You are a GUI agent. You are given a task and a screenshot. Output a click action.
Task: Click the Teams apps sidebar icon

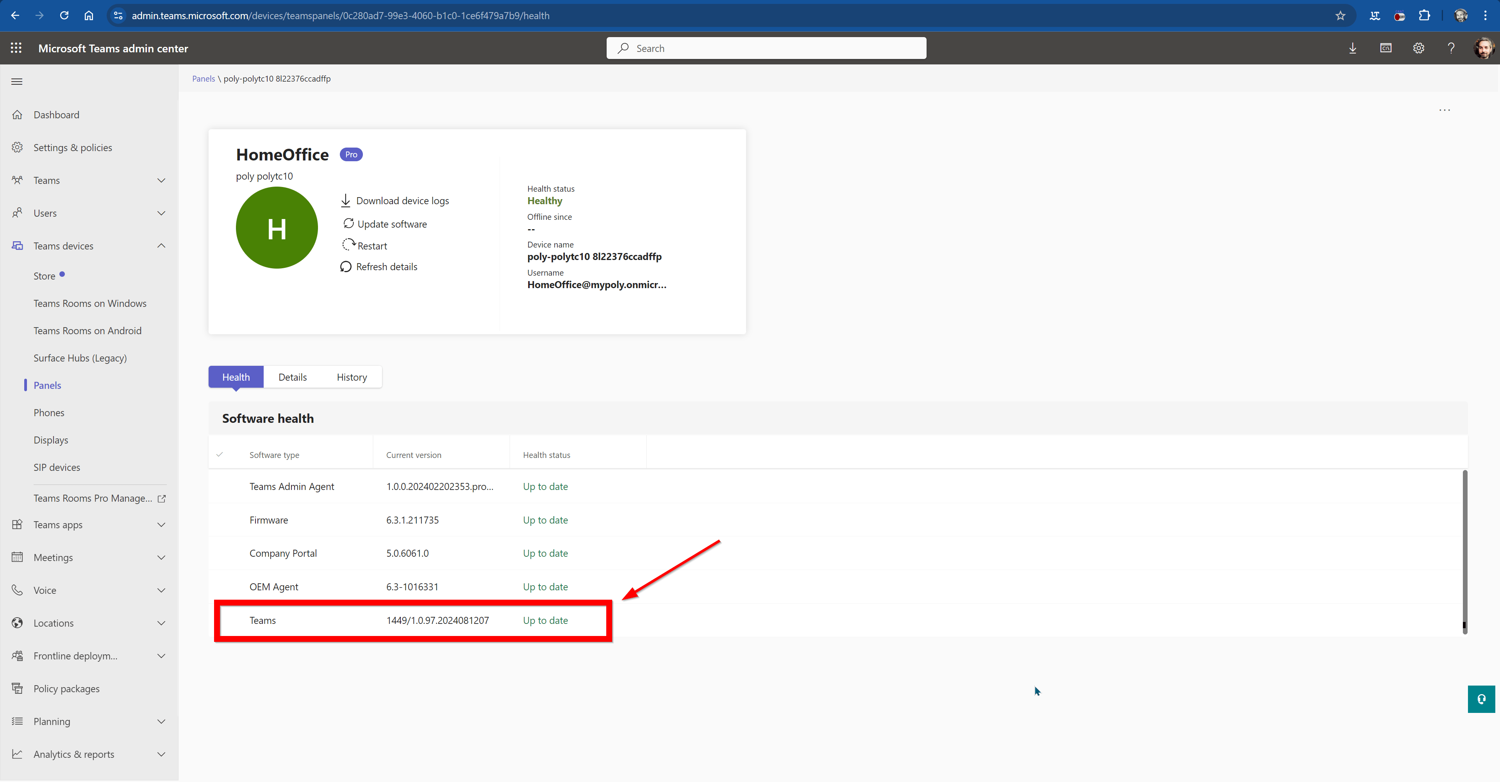[x=18, y=524]
